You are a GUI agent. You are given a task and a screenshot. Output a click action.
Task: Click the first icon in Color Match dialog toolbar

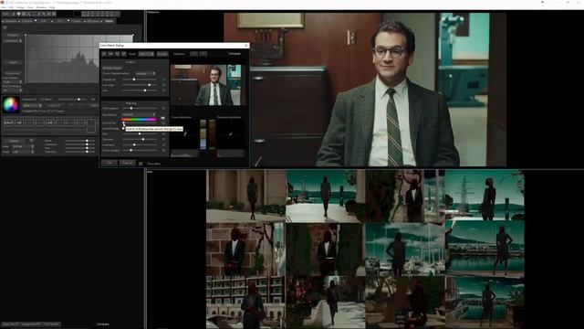coord(104,54)
